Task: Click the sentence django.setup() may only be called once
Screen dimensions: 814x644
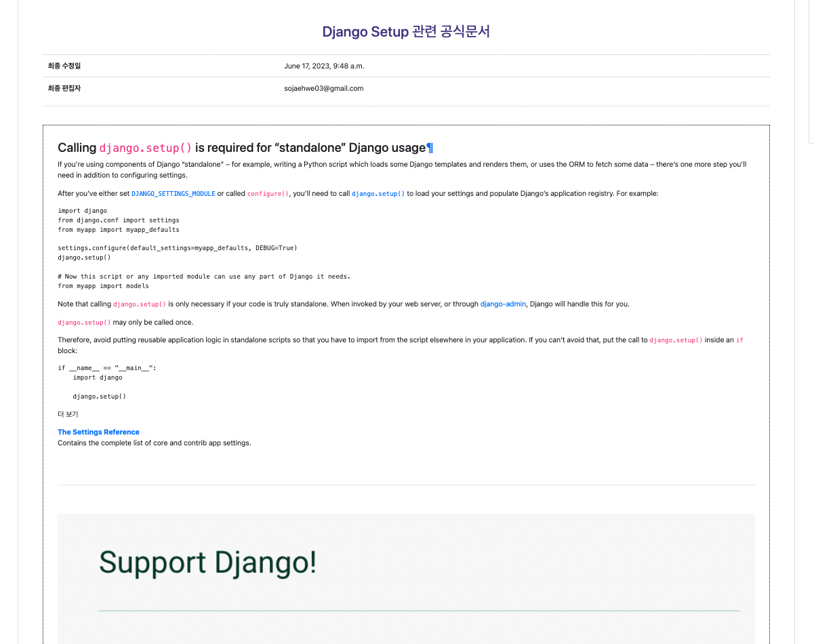Action: (125, 323)
